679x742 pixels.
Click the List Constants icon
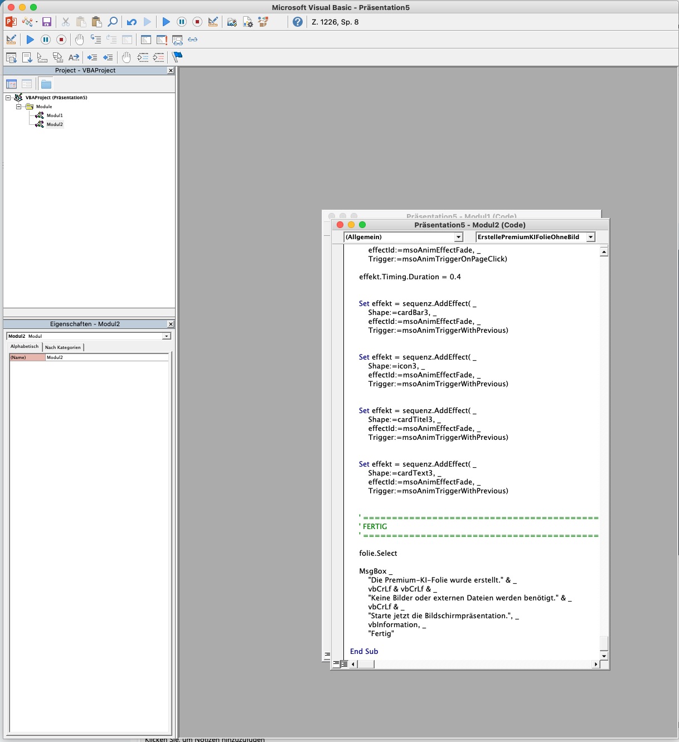[27, 57]
